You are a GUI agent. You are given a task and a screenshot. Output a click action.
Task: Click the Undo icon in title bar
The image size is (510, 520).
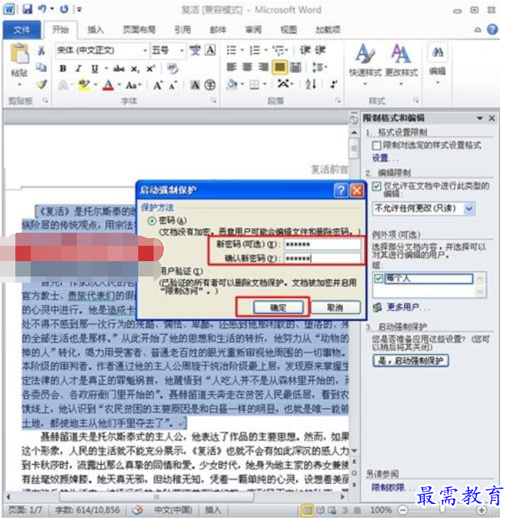[42, 9]
